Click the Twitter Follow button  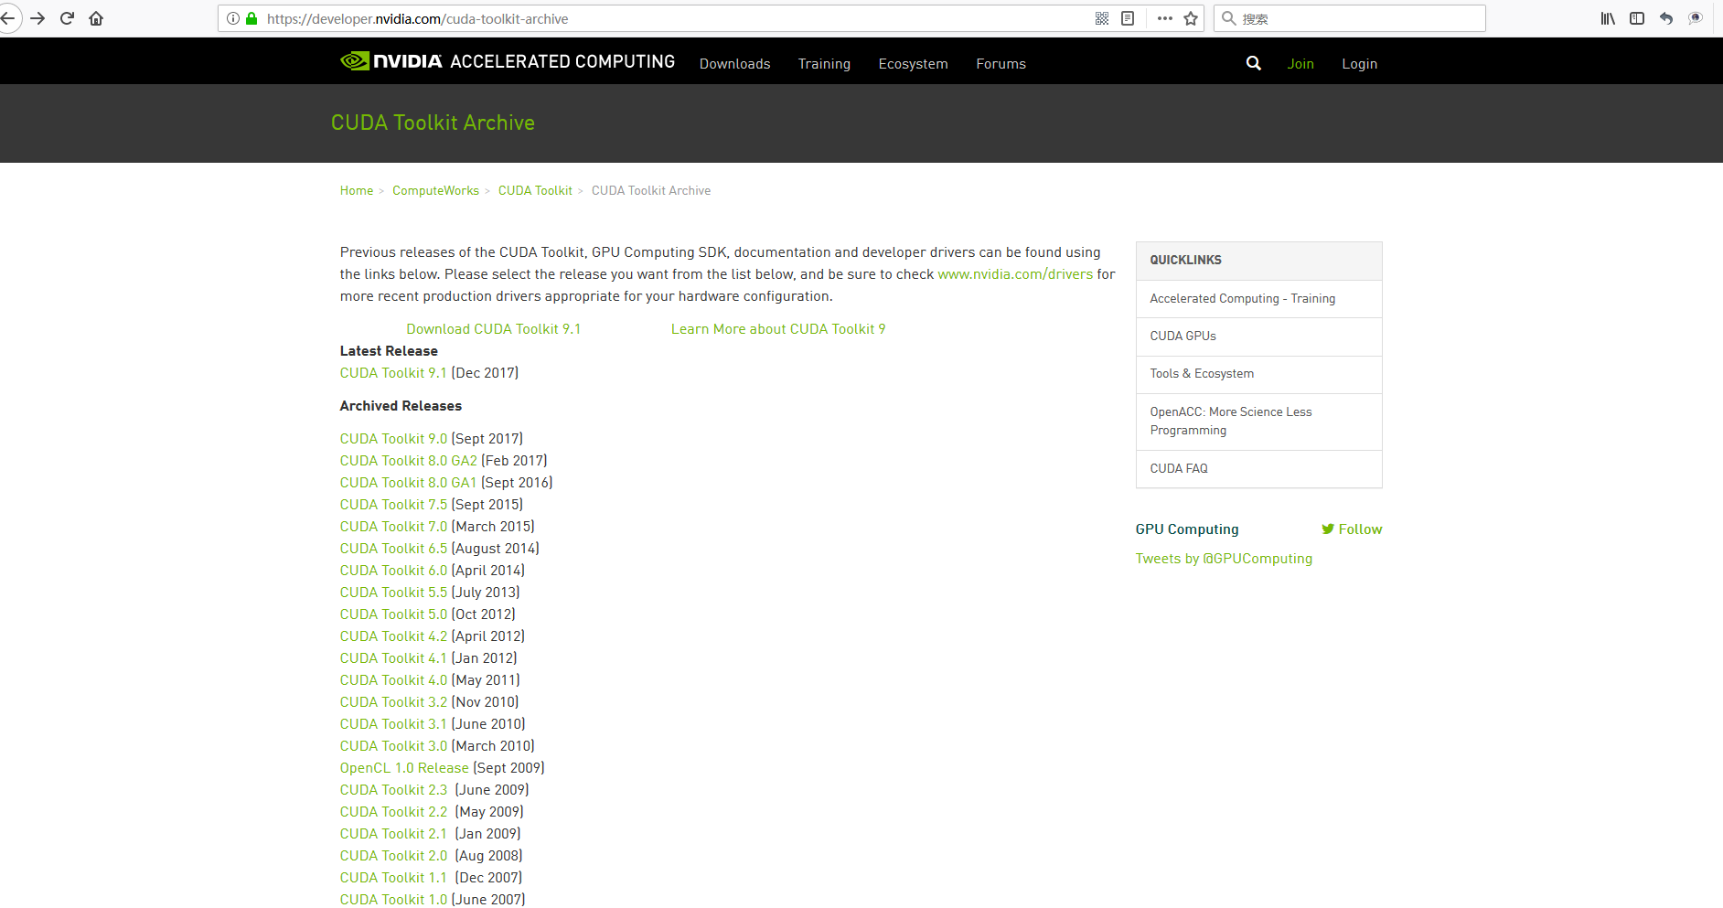pyautogui.click(x=1352, y=529)
